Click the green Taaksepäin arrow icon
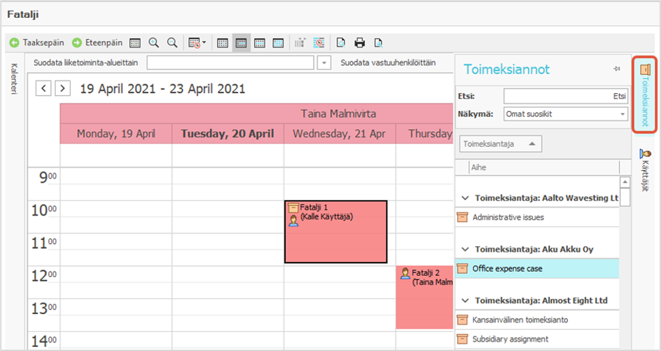Screen dimensions: 661x351 (14, 43)
